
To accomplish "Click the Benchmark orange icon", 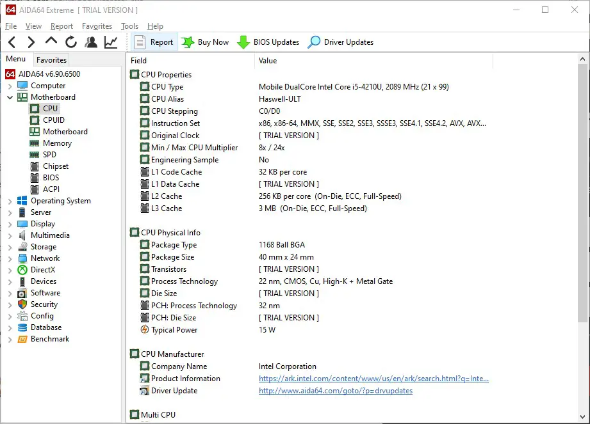I will [22, 339].
